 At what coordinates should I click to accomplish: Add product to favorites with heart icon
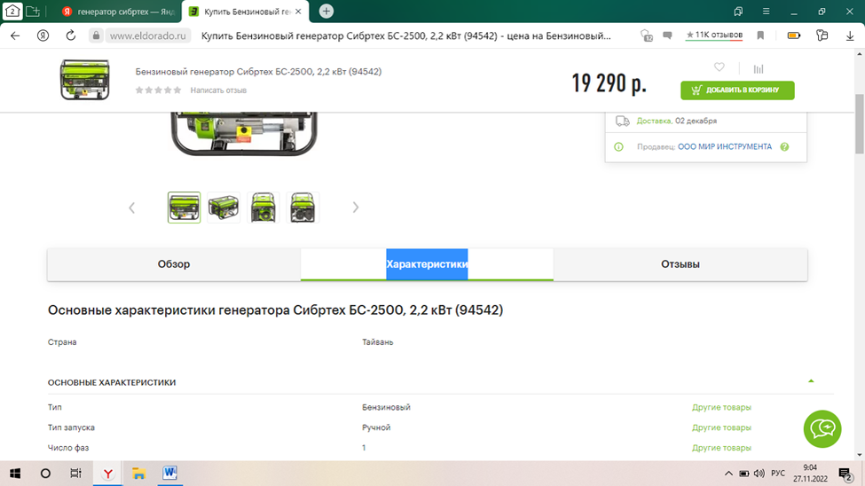click(719, 67)
